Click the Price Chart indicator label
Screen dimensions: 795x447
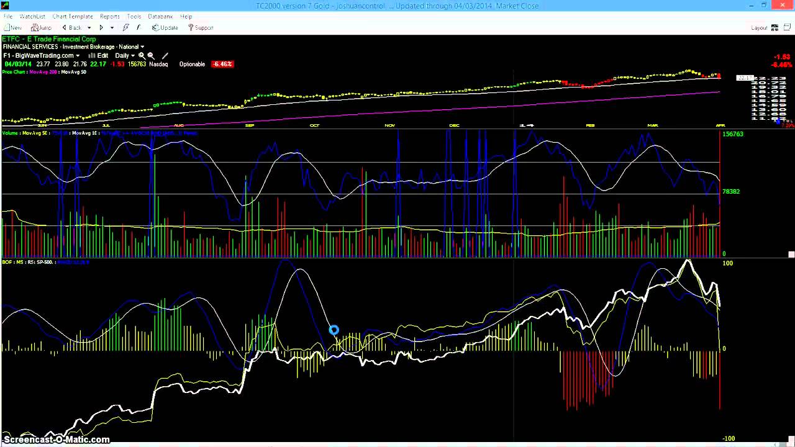pos(14,72)
